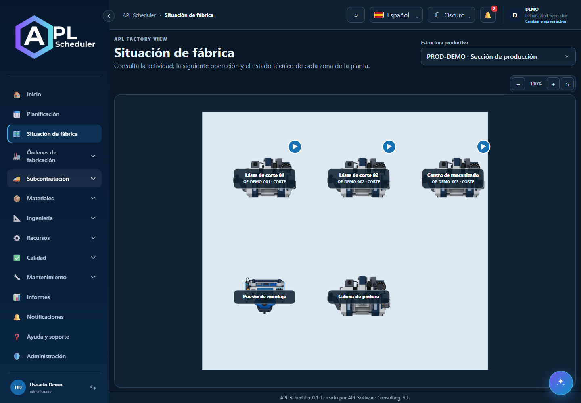Expand the Recursos menu
The width and height of the screenshot is (581, 403).
tap(54, 238)
